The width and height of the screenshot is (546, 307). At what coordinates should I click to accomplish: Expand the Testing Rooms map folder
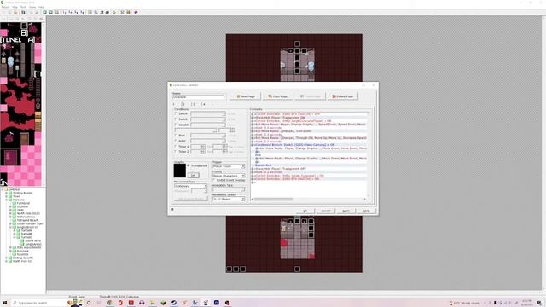pos(6,193)
